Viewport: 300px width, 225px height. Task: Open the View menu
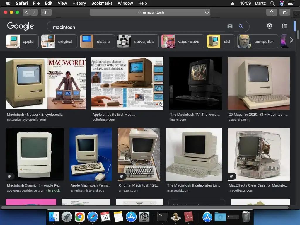[62, 3]
